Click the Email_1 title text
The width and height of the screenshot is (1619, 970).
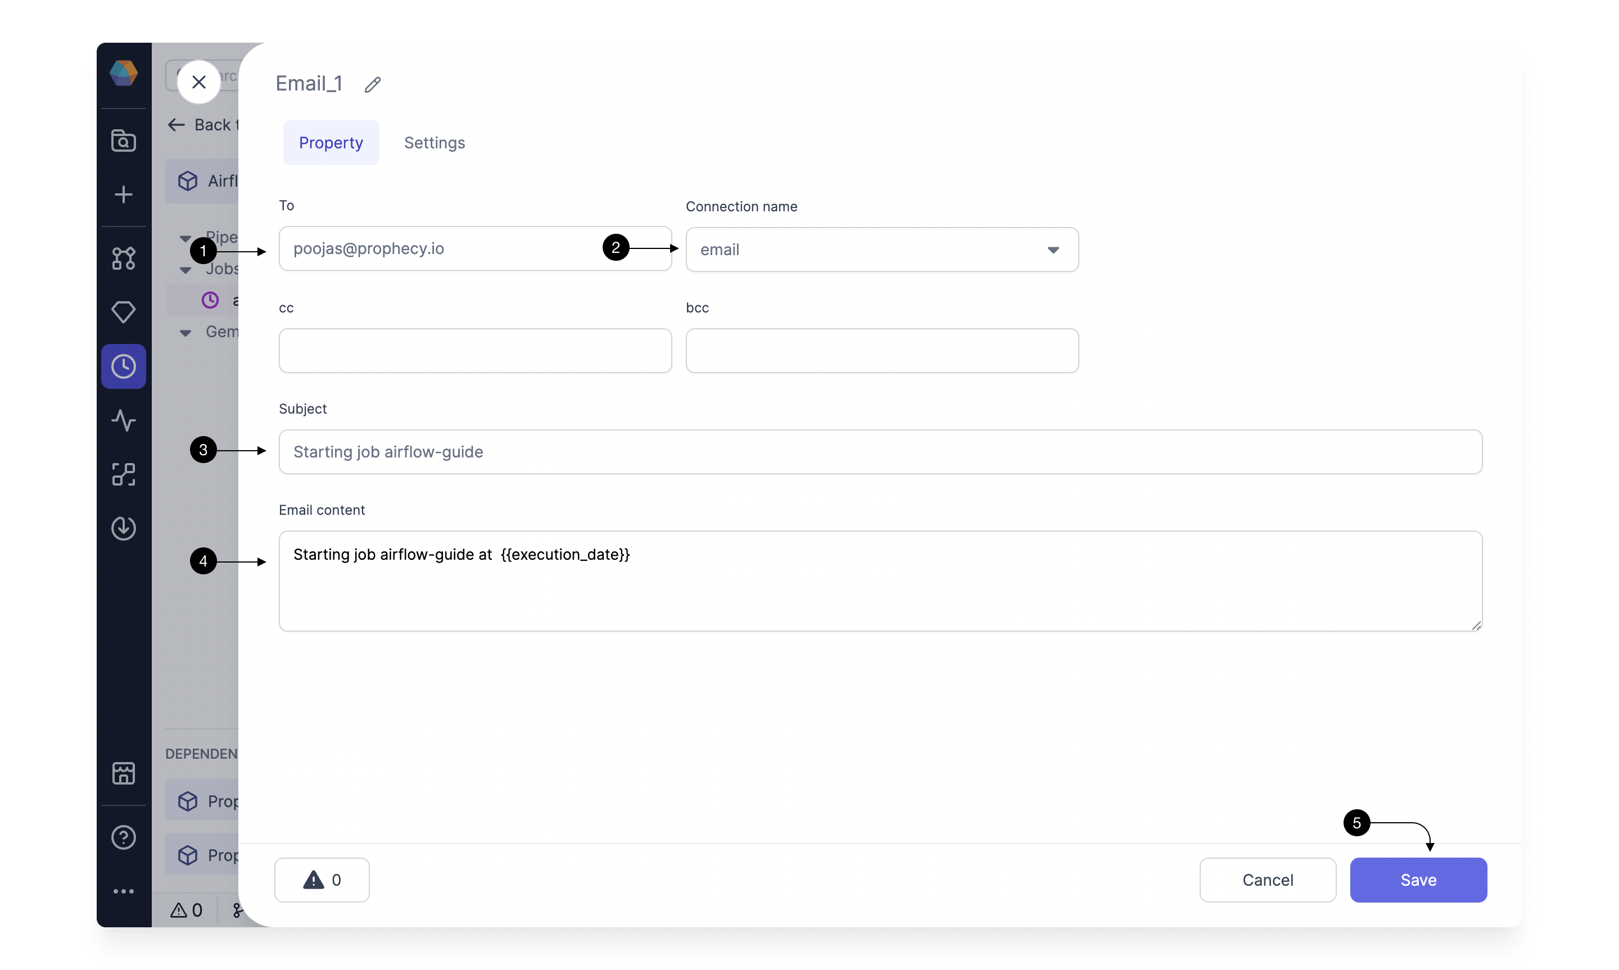pos(309,84)
